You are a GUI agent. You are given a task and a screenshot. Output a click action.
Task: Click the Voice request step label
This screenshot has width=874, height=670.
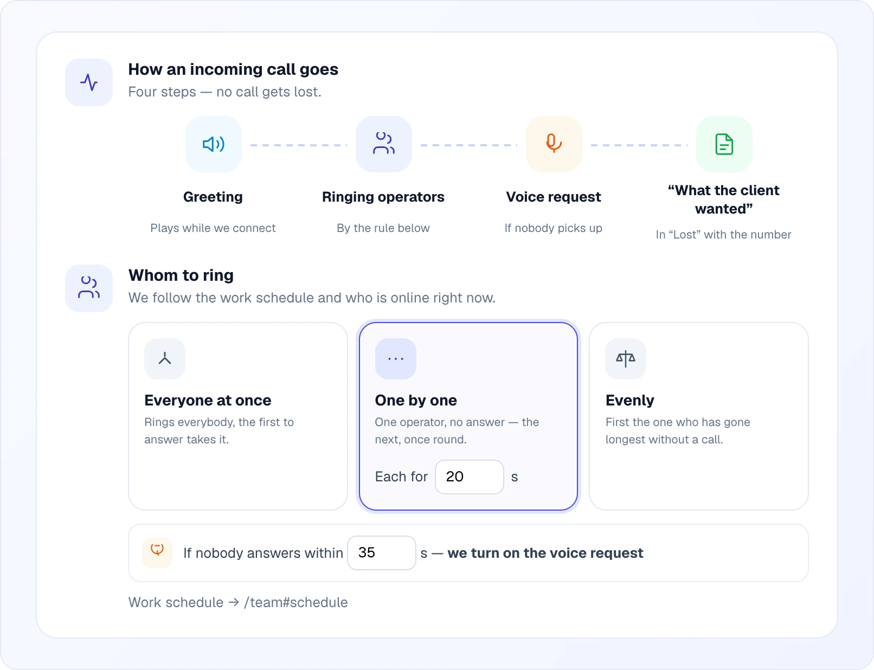click(554, 197)
